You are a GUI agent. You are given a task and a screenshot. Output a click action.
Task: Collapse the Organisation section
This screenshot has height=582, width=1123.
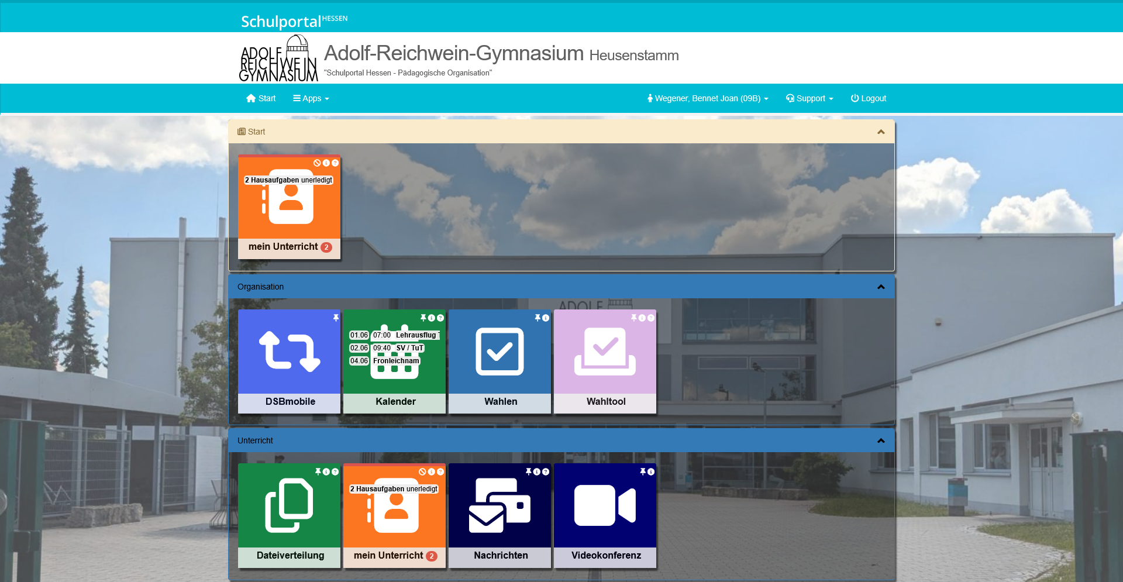coord(881,287)
